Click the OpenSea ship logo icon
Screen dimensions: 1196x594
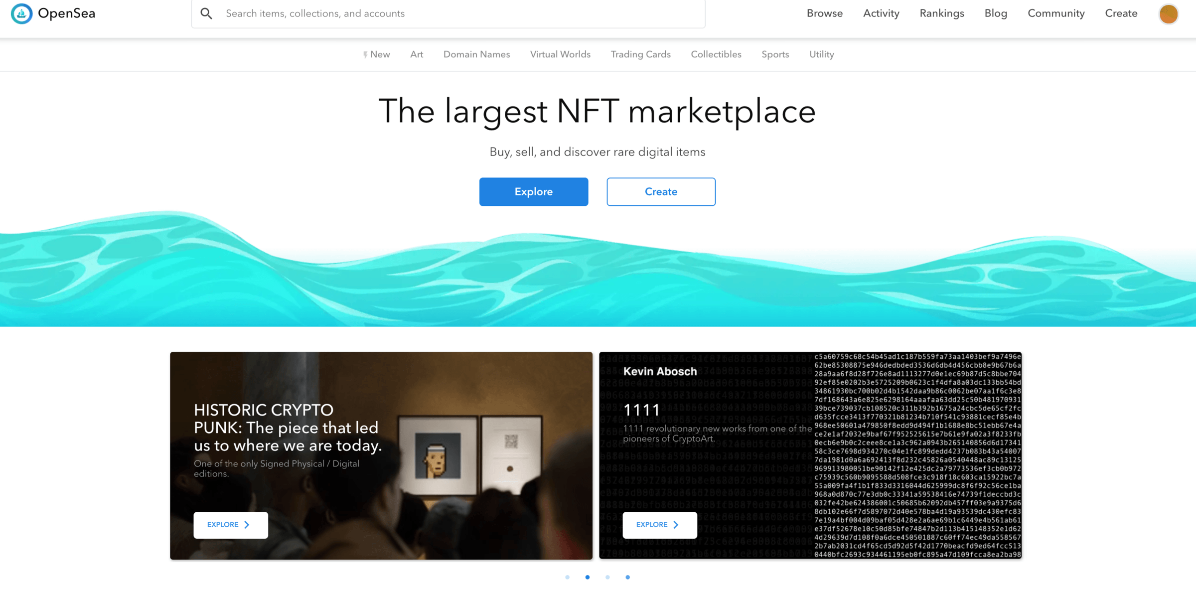point(21,13)
